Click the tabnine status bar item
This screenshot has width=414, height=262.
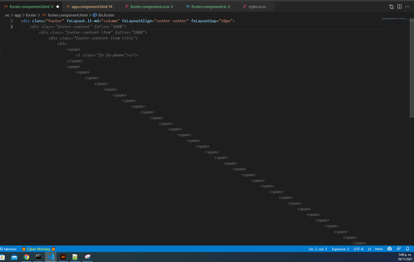9,249
